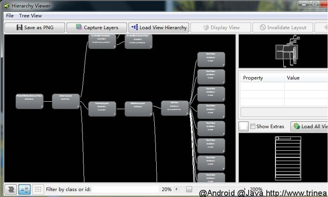The image size is (328, 197).
Task: Select the TextView node with index 2
Action: pyautogui.click(x=211, y=94)
